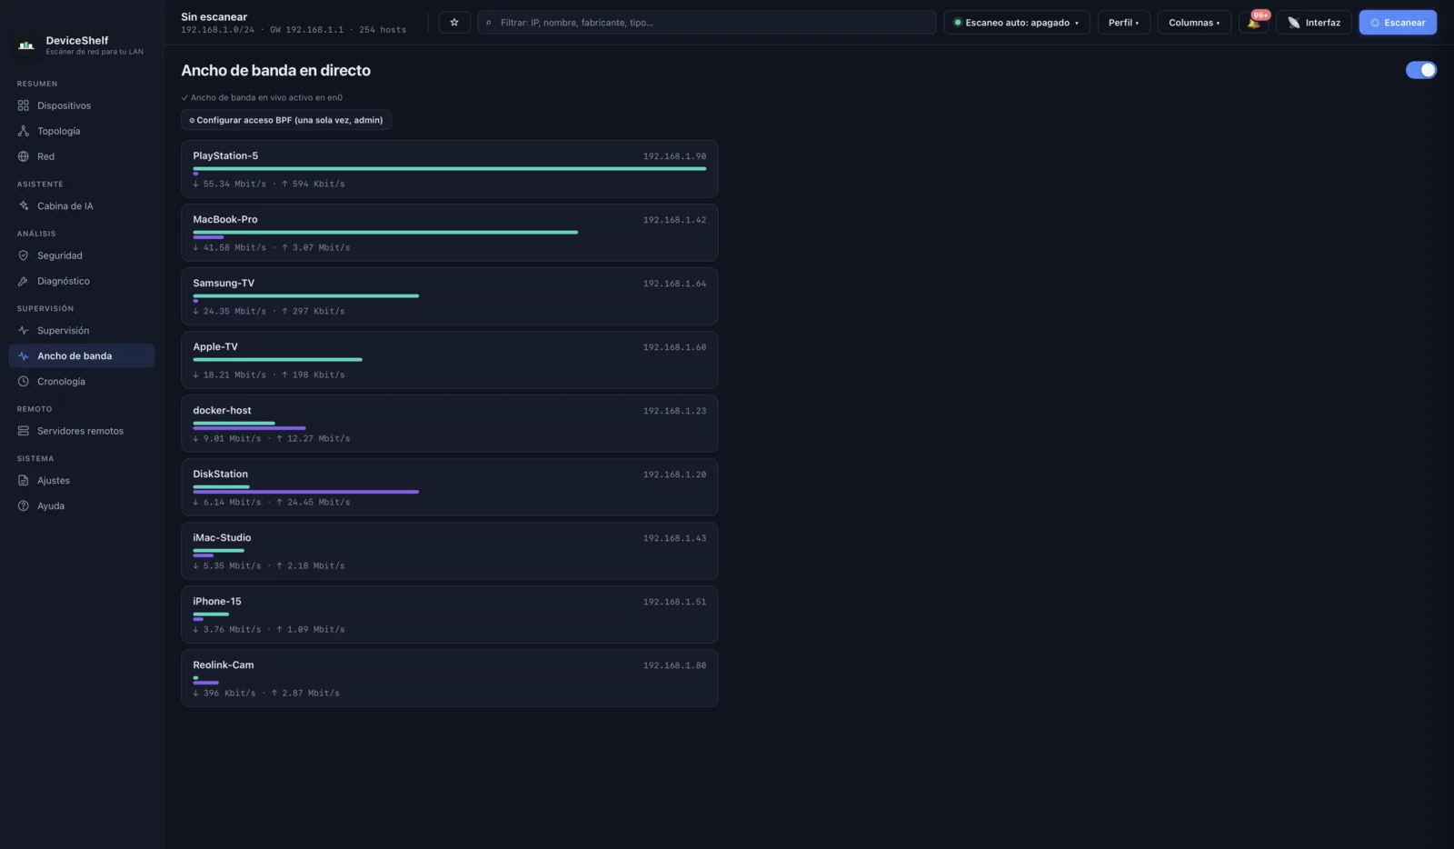Click the search icon in filter field
Image resolution: width=1454 pixels, height=849 pixels.
coord(489,23)
